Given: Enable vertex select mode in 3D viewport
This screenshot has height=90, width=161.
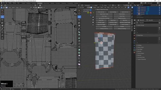Looking at the screenshot, I should [x=88, y=7].
